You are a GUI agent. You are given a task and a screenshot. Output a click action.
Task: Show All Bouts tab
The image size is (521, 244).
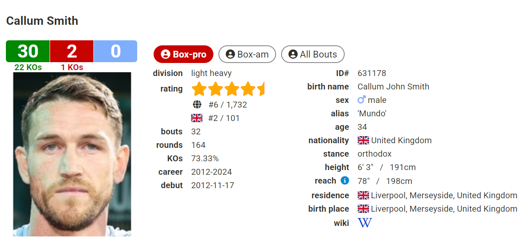click(x=313, y=54)
